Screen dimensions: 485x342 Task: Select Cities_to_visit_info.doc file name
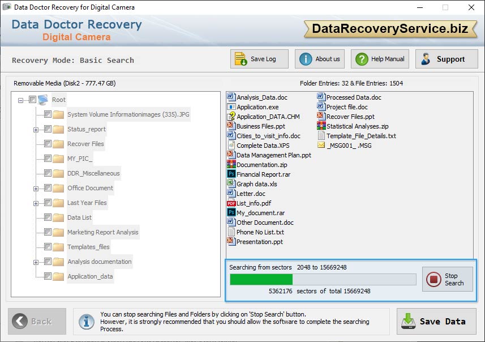[268, 136]
